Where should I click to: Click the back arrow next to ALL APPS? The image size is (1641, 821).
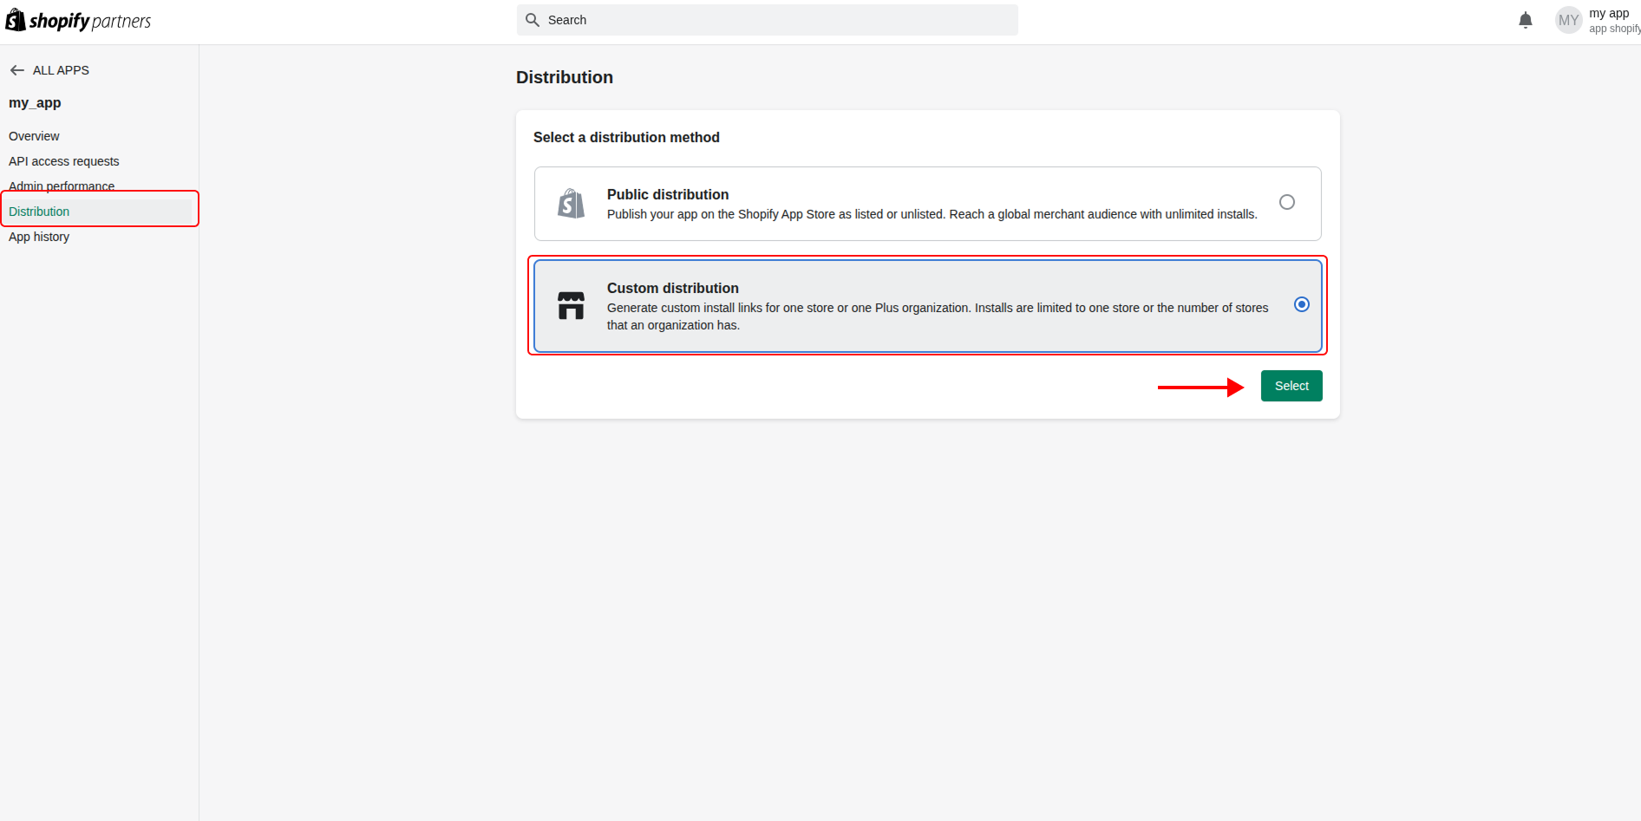tap(16, 69)
